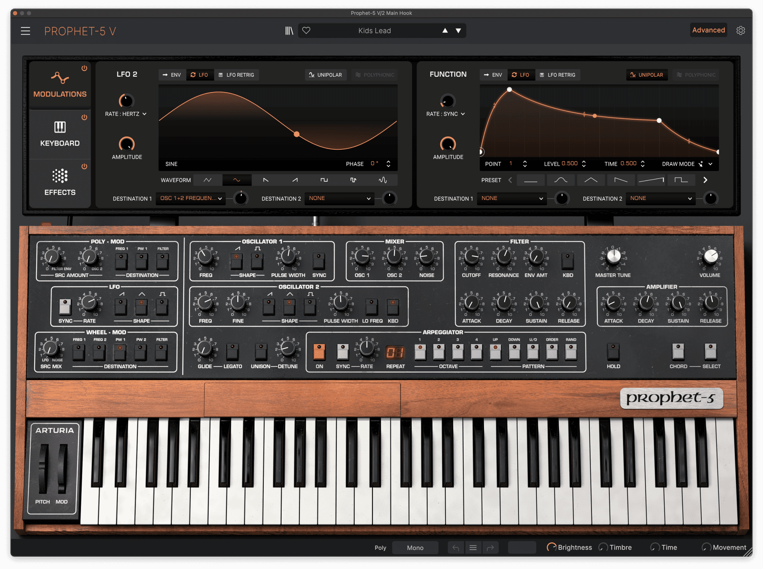Open Destination 1 dropdown in the FUNCTION panel
763x569 pixels.
point(512,198)
